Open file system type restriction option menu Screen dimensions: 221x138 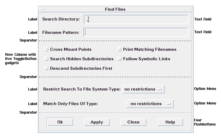coord(143,89)
